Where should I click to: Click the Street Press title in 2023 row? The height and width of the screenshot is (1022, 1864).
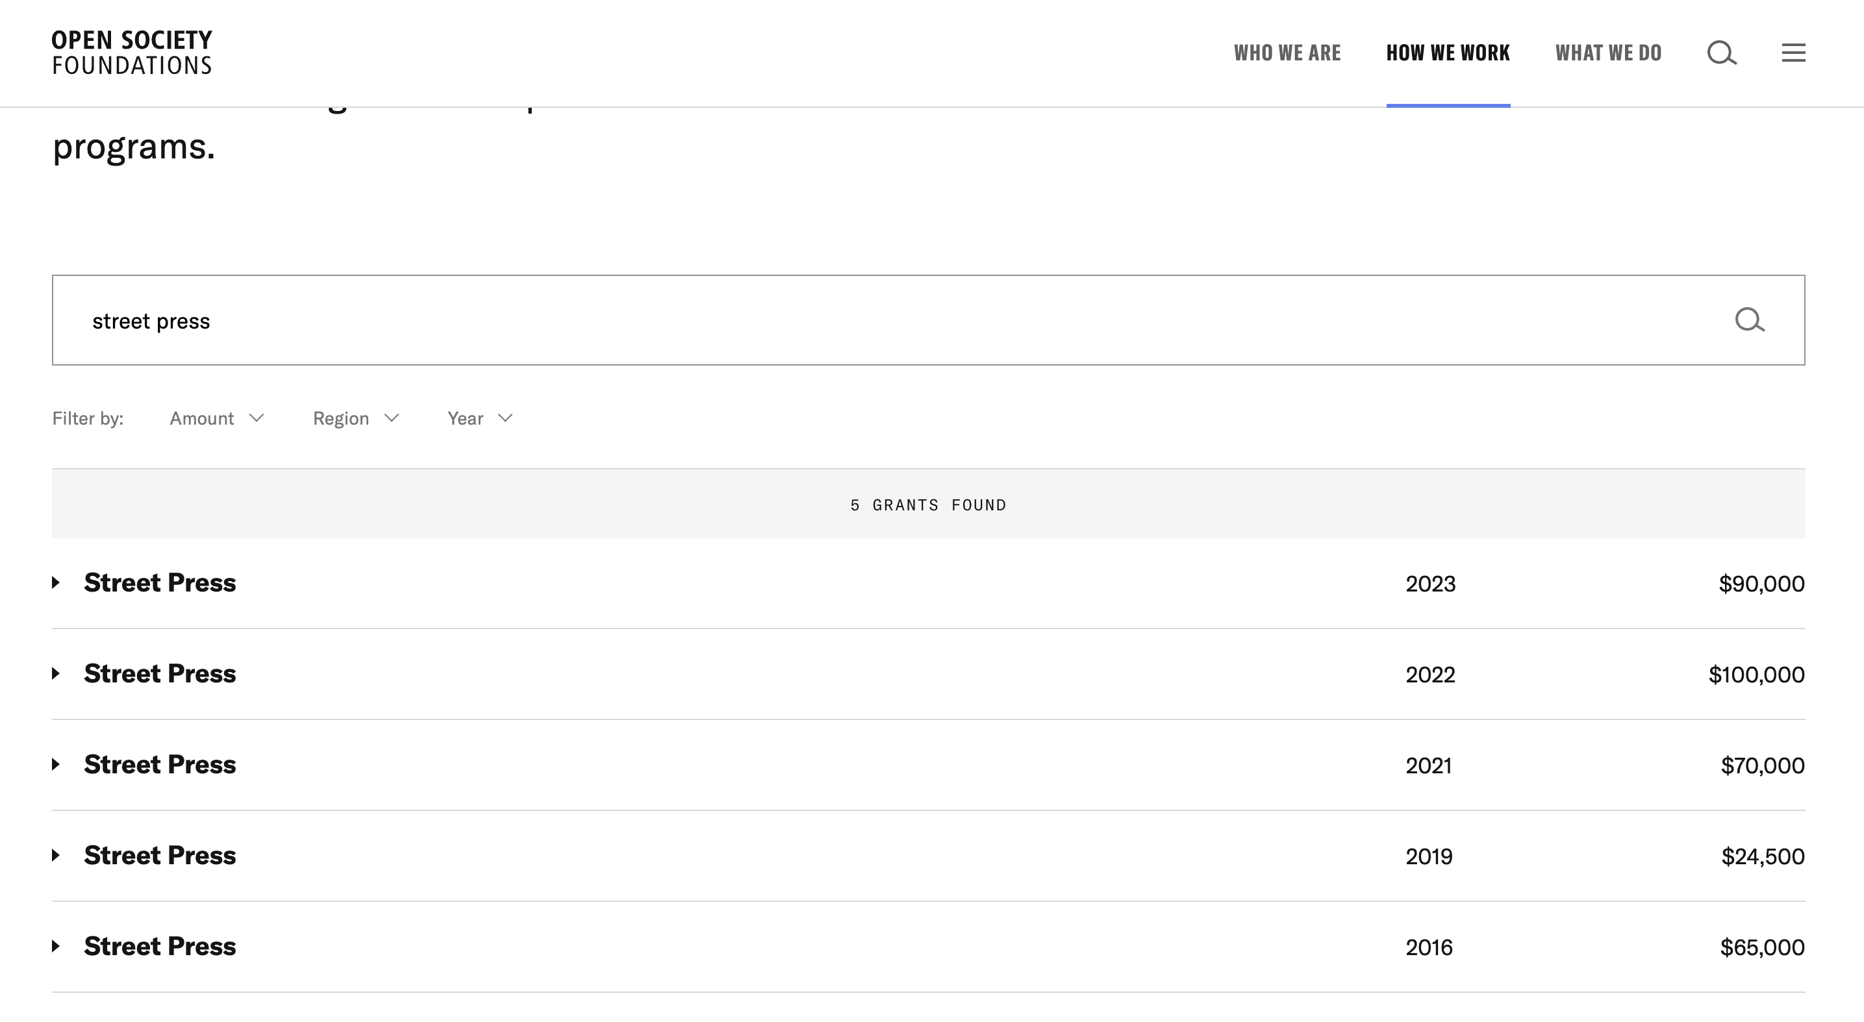click(160, 582)
